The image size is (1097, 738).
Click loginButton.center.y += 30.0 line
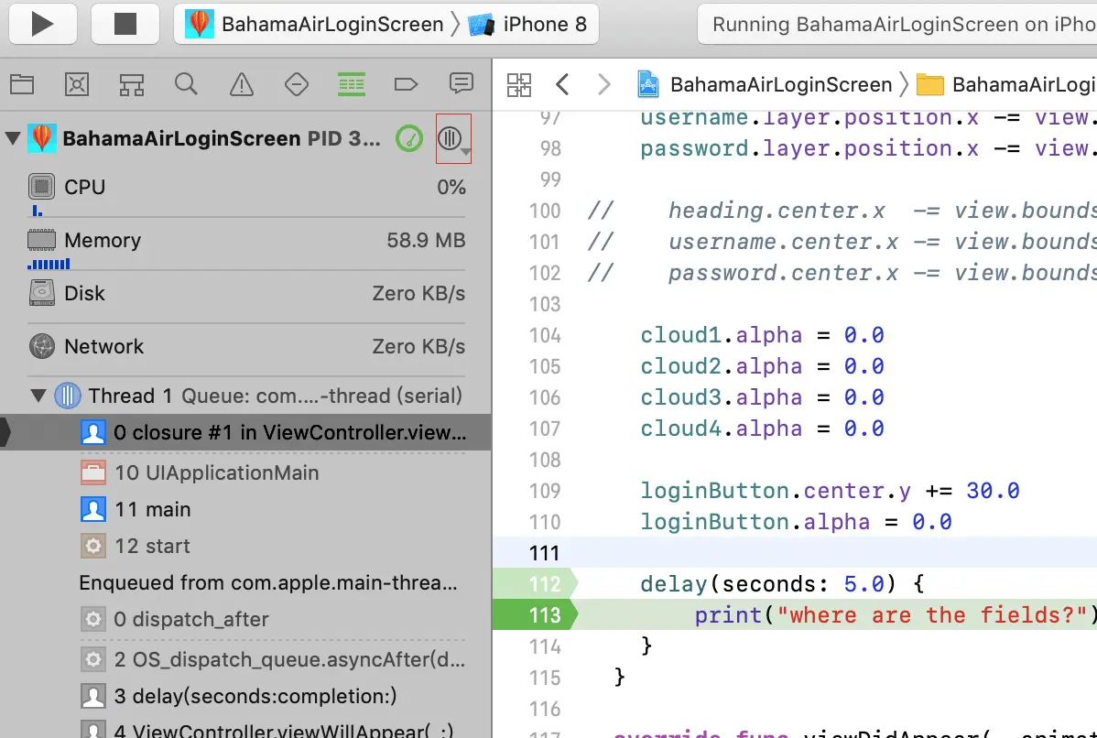pyautogui.click(x=830, y=491)
